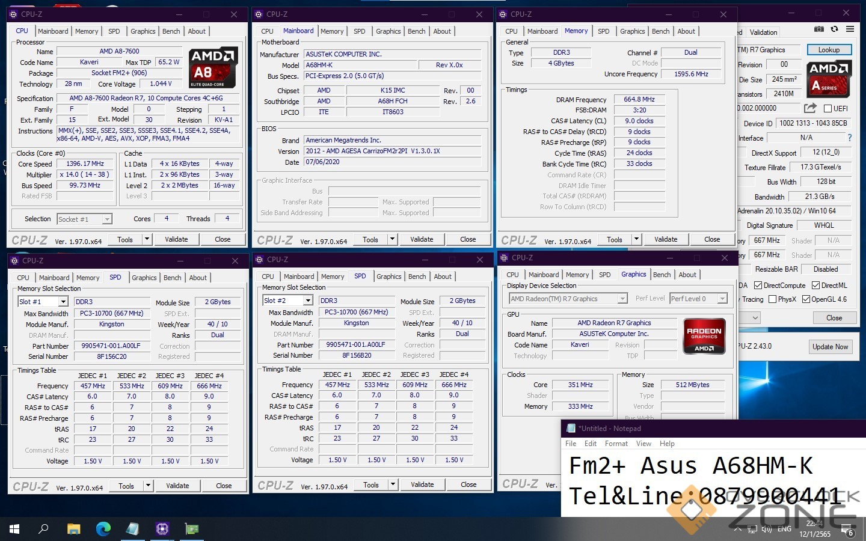Viewport: 866px width, 541px height.
Task: Toggle the PhysX checkbox
Action: [772, 299]
